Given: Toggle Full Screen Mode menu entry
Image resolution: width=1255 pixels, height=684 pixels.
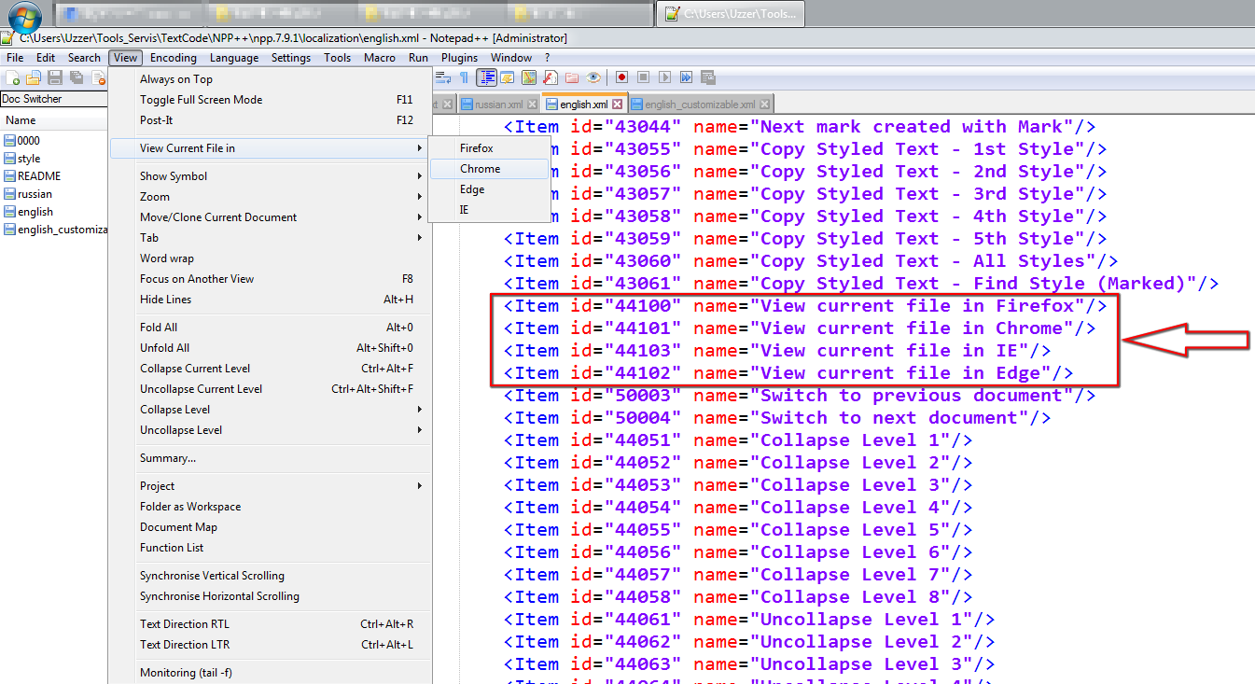Looking at the screenshot, I should pyautogui.click(x=271, y=100).
